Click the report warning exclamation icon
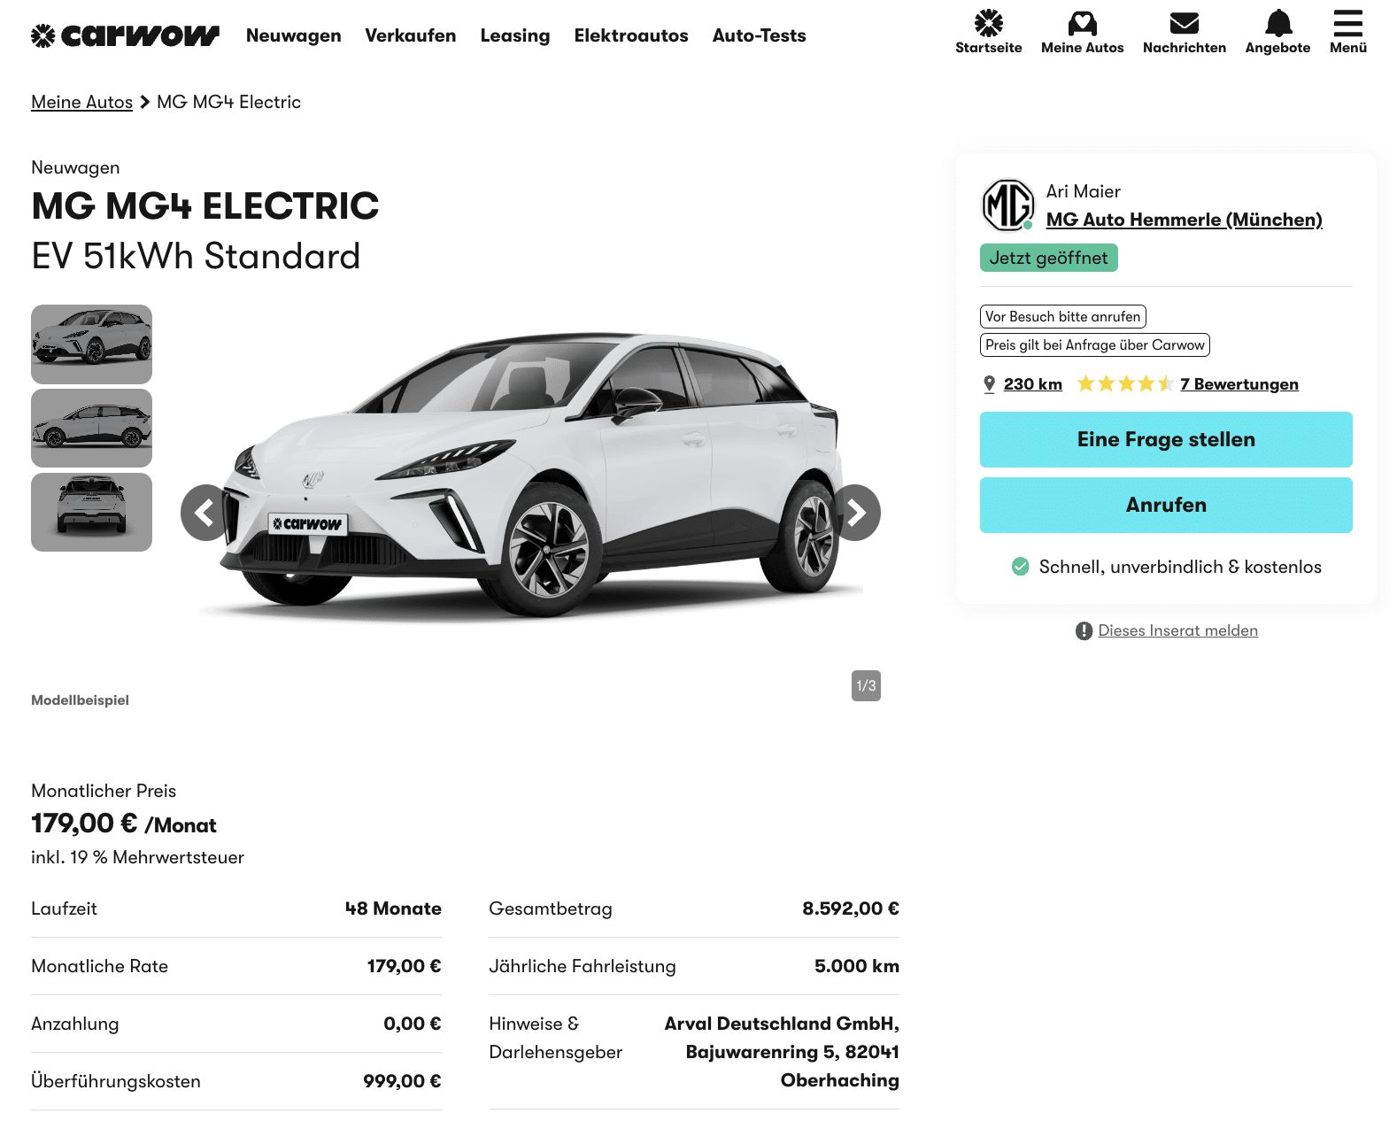The image size is (1397, 1121). (x=1084, y=630)
